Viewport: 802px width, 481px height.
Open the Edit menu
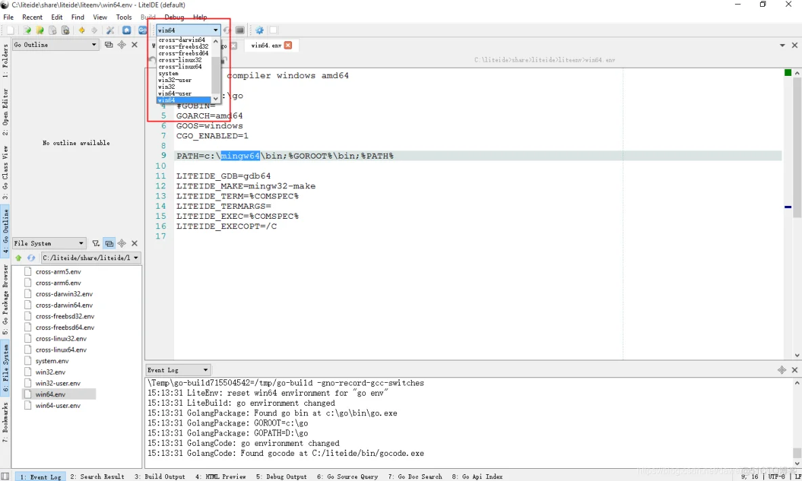click(x=57, y=17)
